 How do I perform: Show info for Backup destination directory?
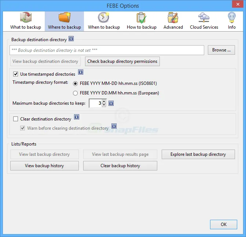point(71,39)
